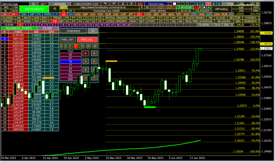The image size is (275, 162).
Task: Select the CLASSIC mode button
Action: (8, 18)
